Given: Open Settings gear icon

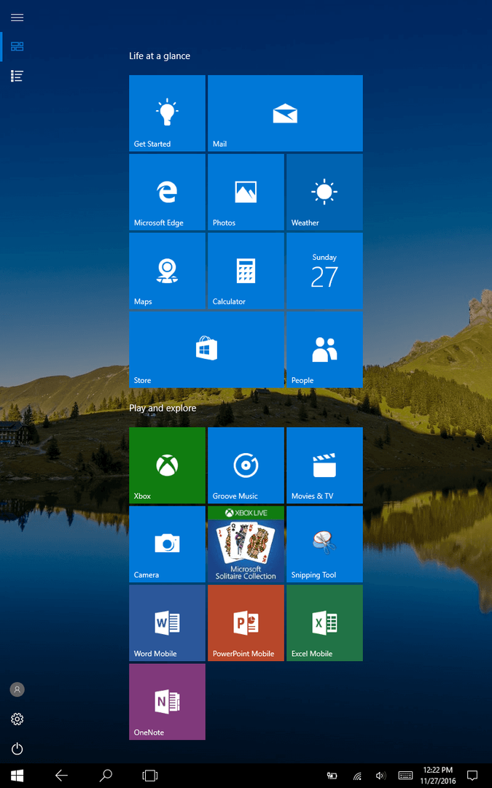Looking at the screenshot, I should coord(17,719).
